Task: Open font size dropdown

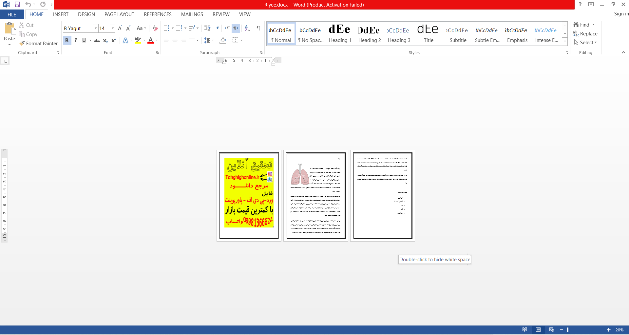Action: [113, 28]
